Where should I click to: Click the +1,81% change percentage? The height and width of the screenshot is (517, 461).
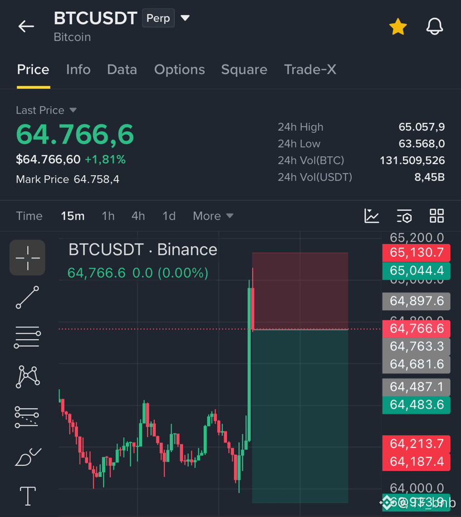pyautogui.click(x=105, y=160)
